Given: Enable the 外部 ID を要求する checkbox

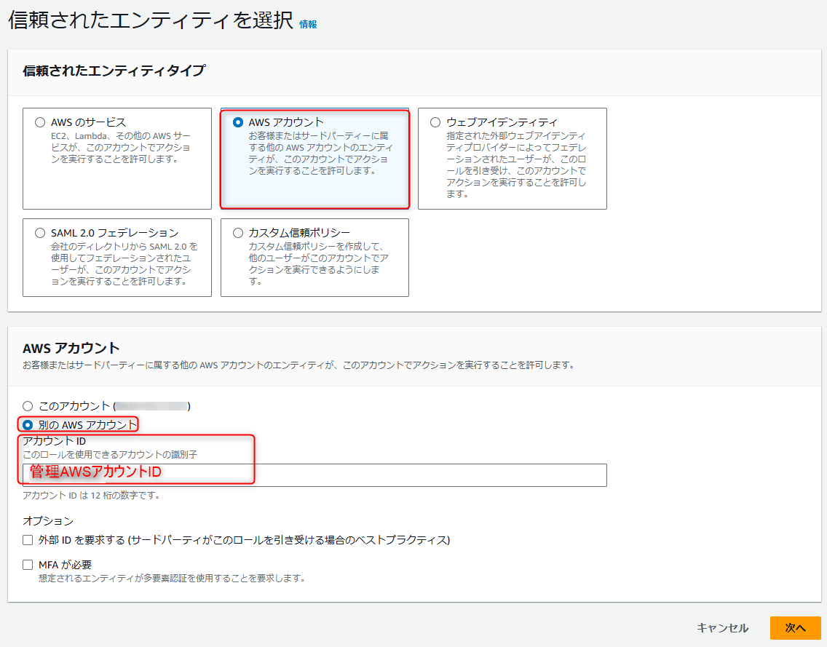Looking at the screenshot, I should (x=28, y=540).
